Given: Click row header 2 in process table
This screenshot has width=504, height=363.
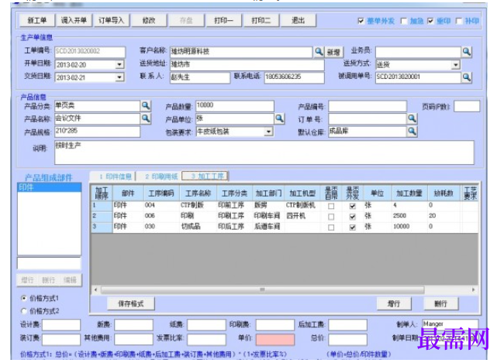Looking at the screenshot, I should coord(102,216).
